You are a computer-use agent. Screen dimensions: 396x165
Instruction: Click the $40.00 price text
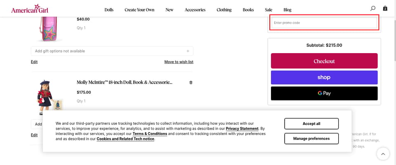pos(83,19)
